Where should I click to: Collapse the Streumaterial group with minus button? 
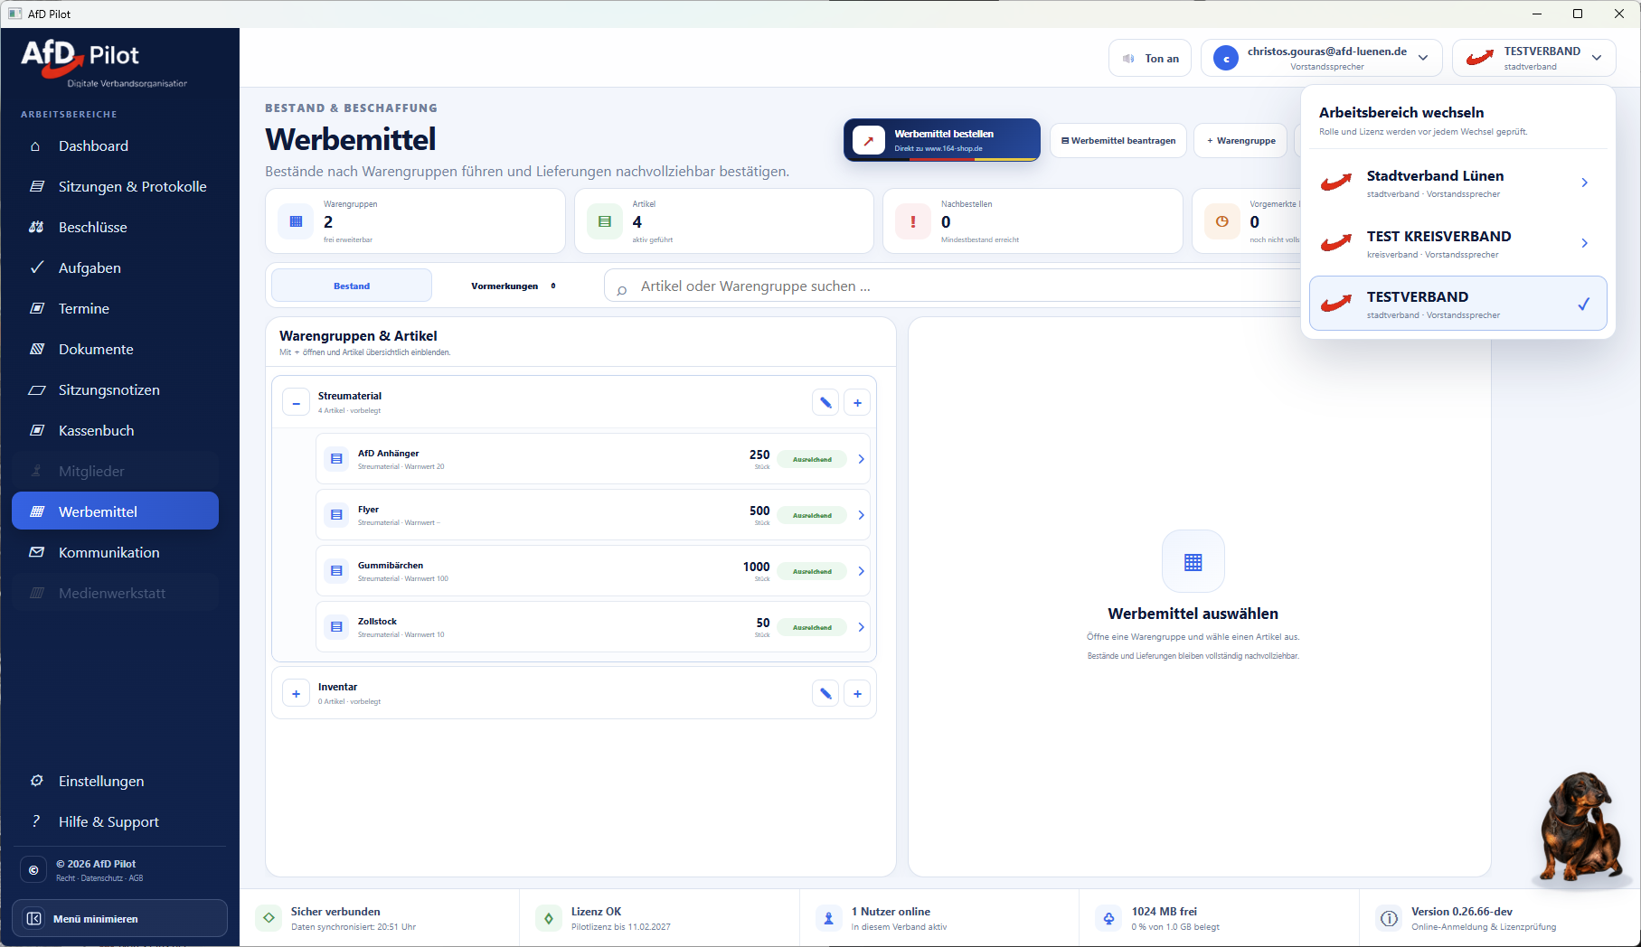pyautogui.click(x=296, y=403)
